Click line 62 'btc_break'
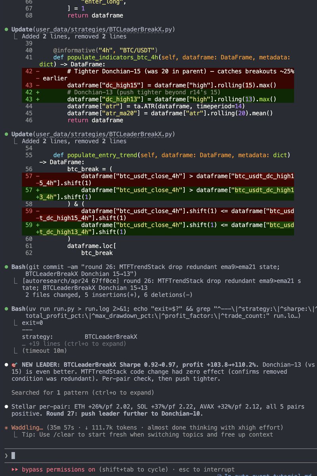317x476 pixels. (97, 253)
